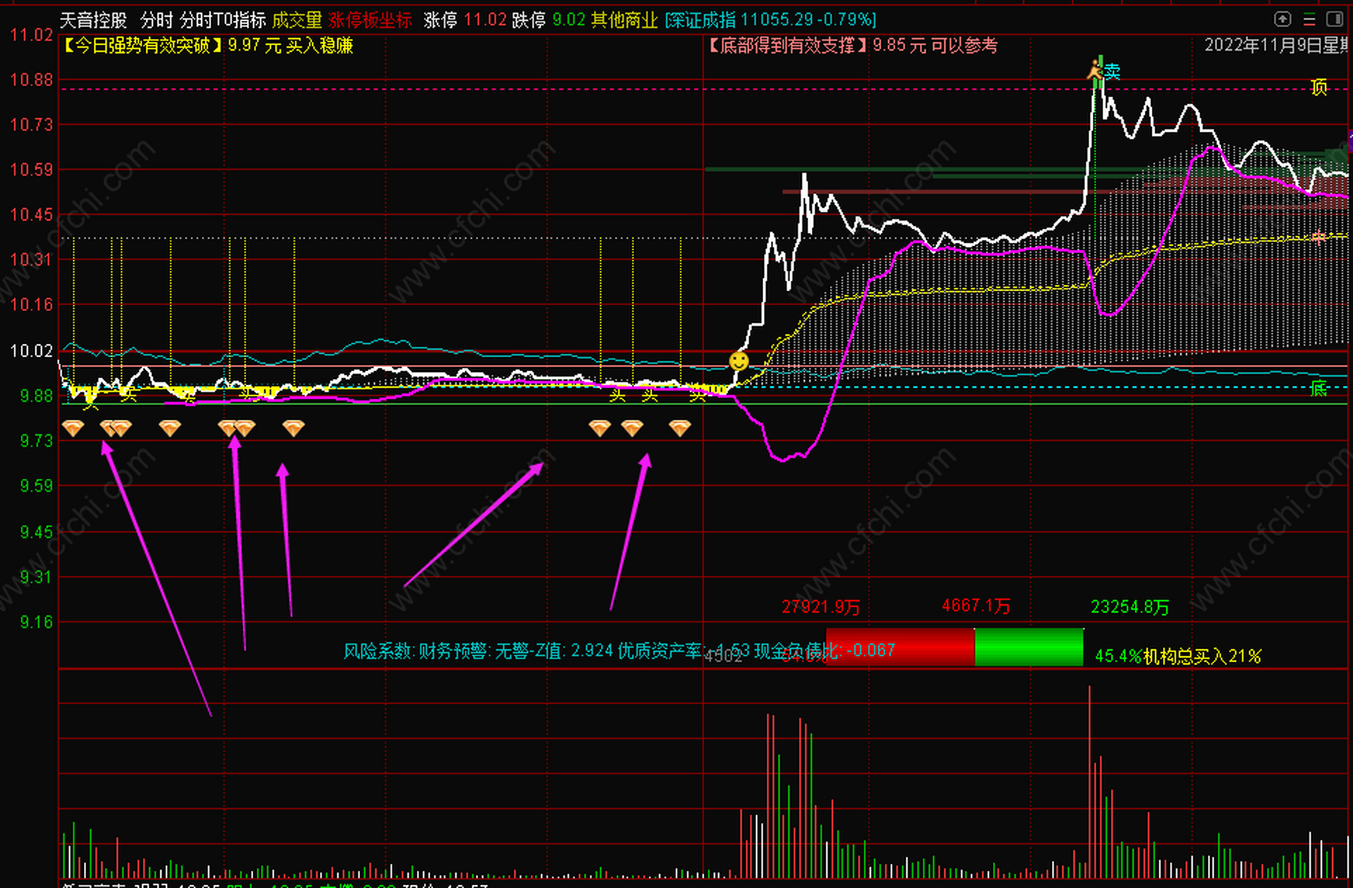The image size is (1353, 888).
Task: Click the 深证成指 index quote text
Action: [770, 20]
